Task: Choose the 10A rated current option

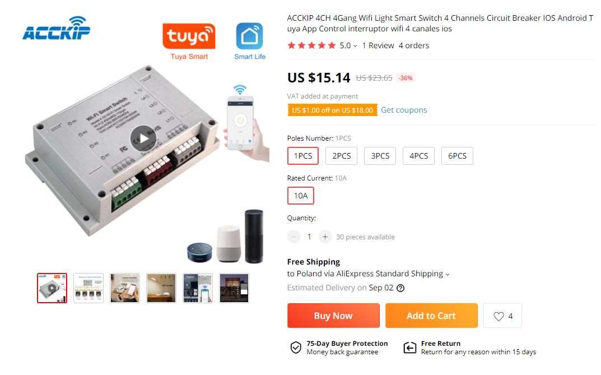Action: pos(301,196)
